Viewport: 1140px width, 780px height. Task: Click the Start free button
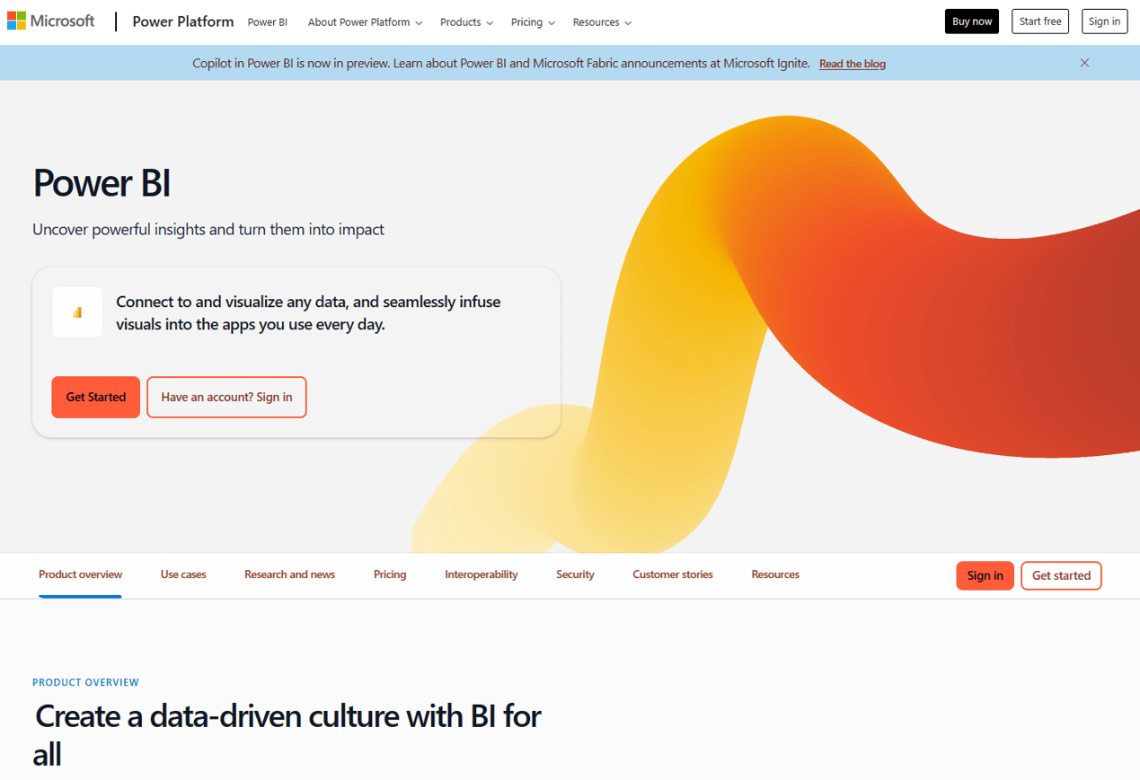[x=1040, y=22]
